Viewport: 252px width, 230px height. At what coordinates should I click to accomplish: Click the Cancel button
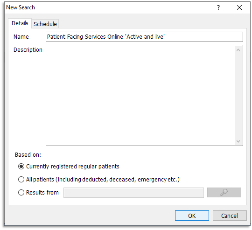230,216
